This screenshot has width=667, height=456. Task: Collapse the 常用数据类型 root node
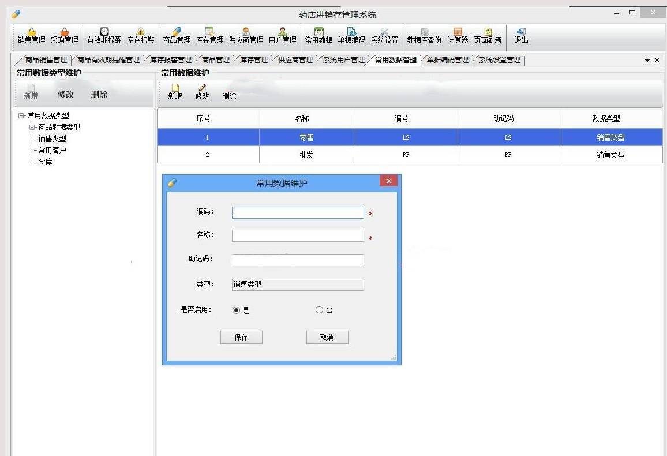click(x=21, y=115)
